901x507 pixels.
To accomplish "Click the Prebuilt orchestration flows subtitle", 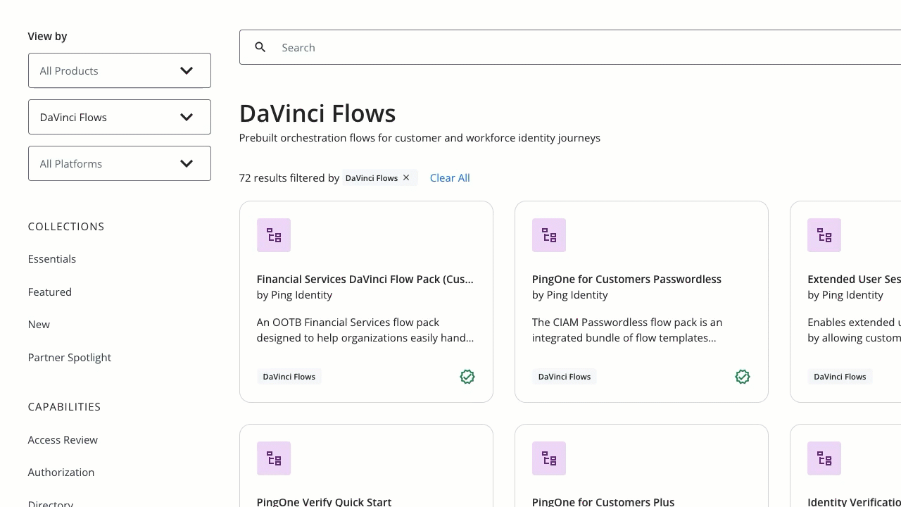I will [420, 137].
